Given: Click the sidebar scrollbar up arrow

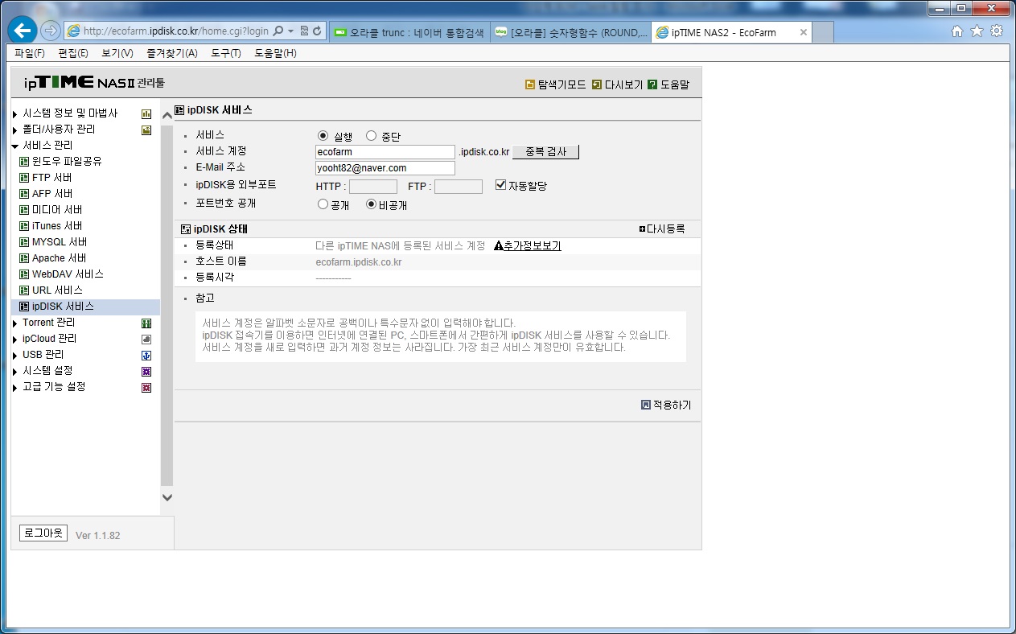Looking at the screenshot, I should 167,114.
